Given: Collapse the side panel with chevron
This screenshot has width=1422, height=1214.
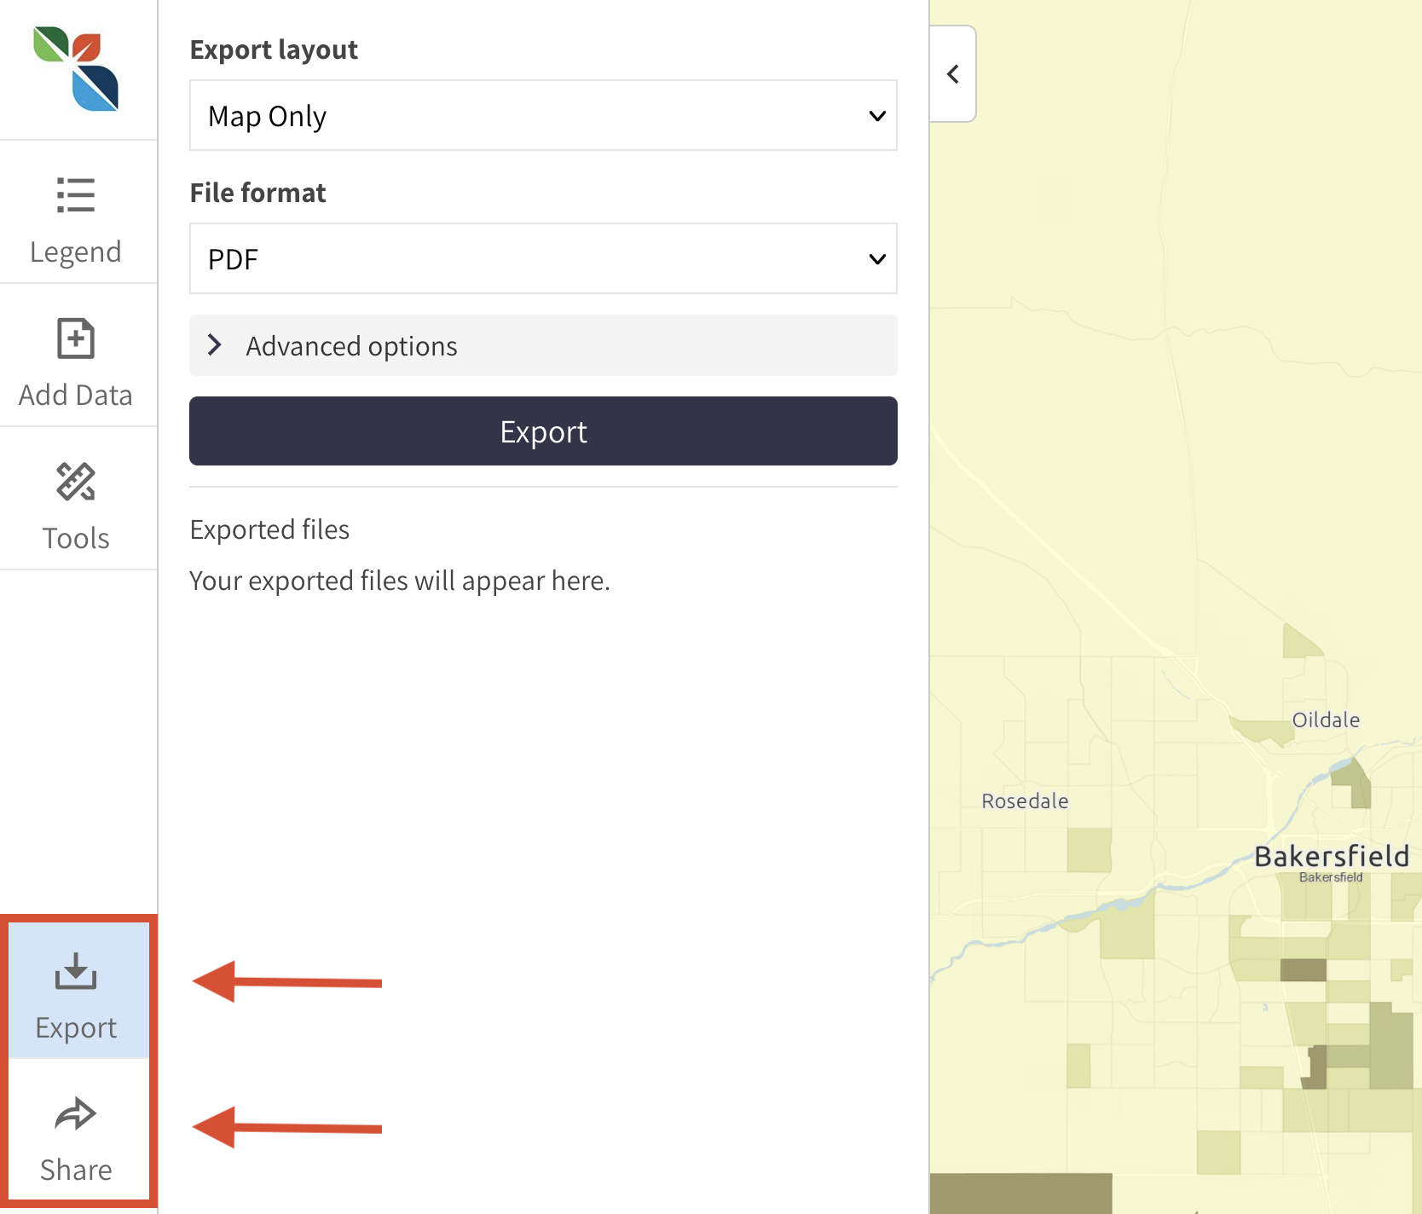Looking at the screenshot, I should [952, 73].
